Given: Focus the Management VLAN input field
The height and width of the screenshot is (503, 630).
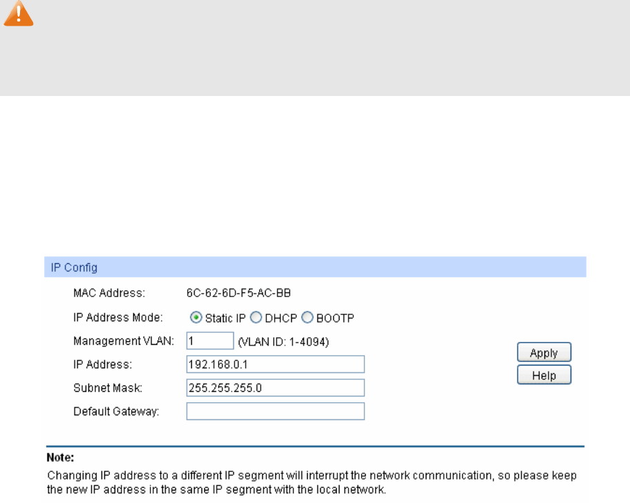Looking at the screenshot, I should [210, 341].
